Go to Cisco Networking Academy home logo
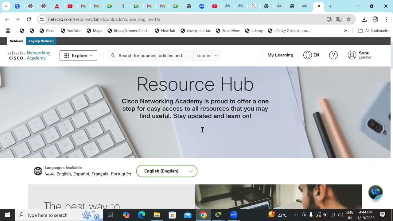This screenshot has width=393, height=221. [30, 56]
